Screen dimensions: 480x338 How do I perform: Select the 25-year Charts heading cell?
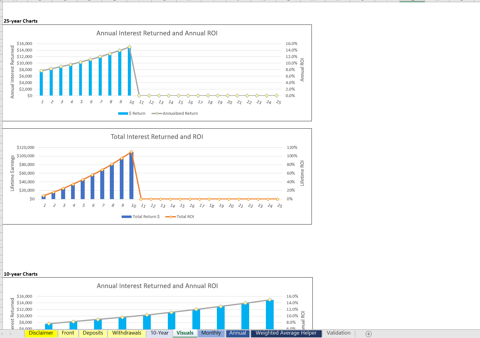(x=20, y=21)
